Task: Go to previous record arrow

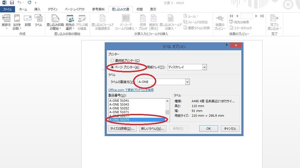Action: (237, 16)
